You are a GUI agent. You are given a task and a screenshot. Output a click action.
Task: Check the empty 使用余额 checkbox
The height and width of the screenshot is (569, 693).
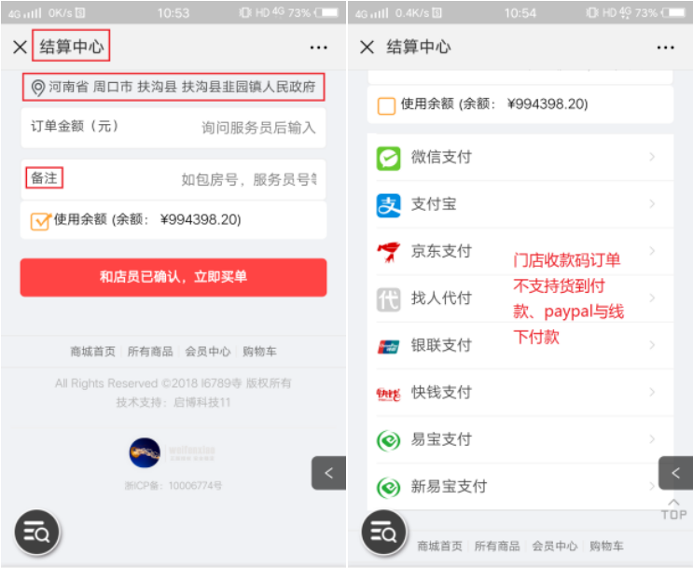[386, 105]
